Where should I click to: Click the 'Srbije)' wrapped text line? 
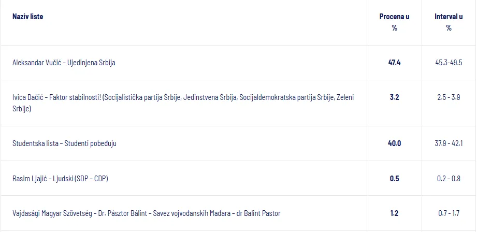point(22,109)
